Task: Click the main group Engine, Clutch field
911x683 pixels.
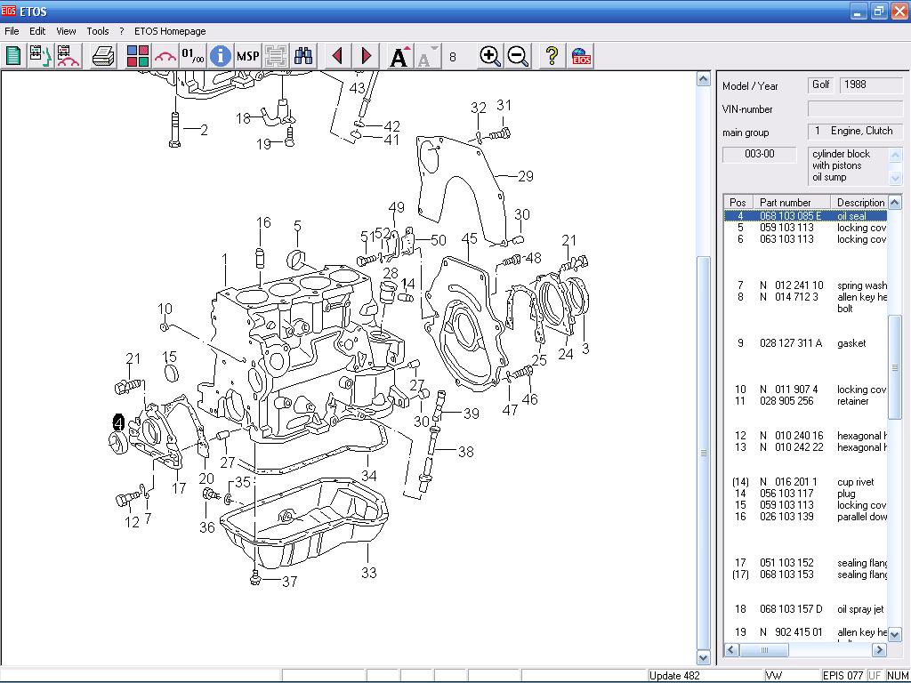Action: (855, 132)
